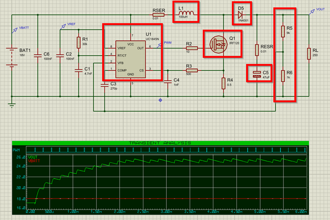The width and height of the screenshot is (330, 220).
Task: Click the 270p value of C3
Action: click(114, 89)
